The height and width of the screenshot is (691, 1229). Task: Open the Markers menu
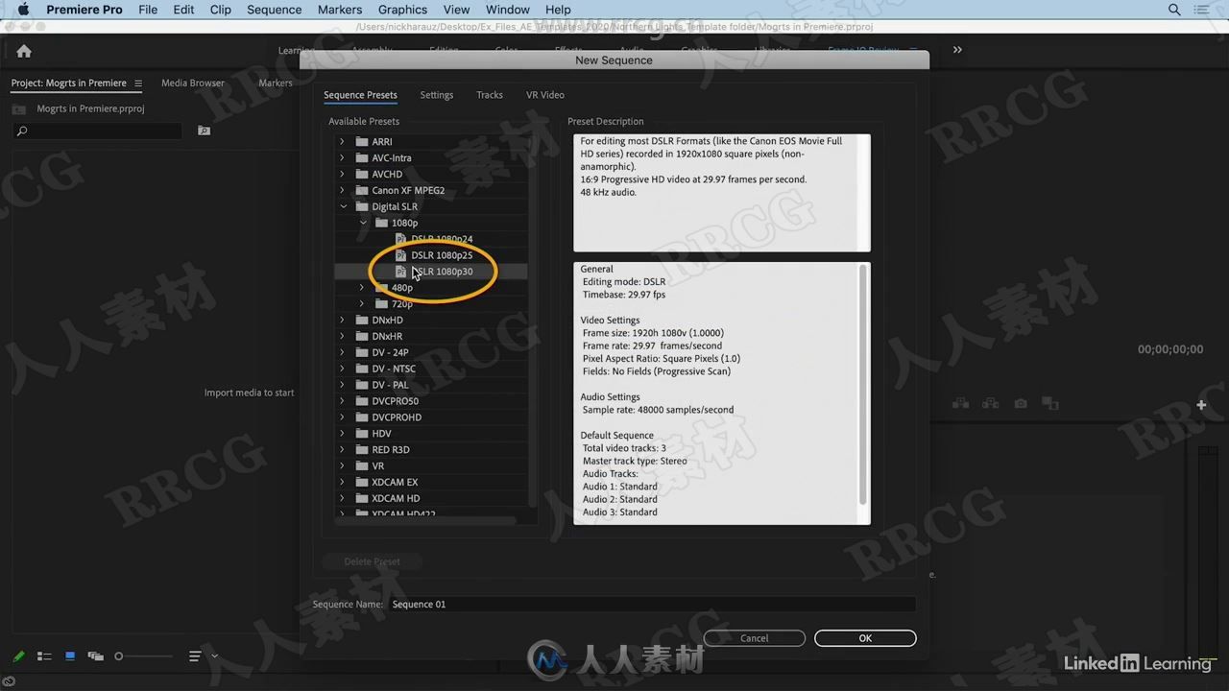340,10
